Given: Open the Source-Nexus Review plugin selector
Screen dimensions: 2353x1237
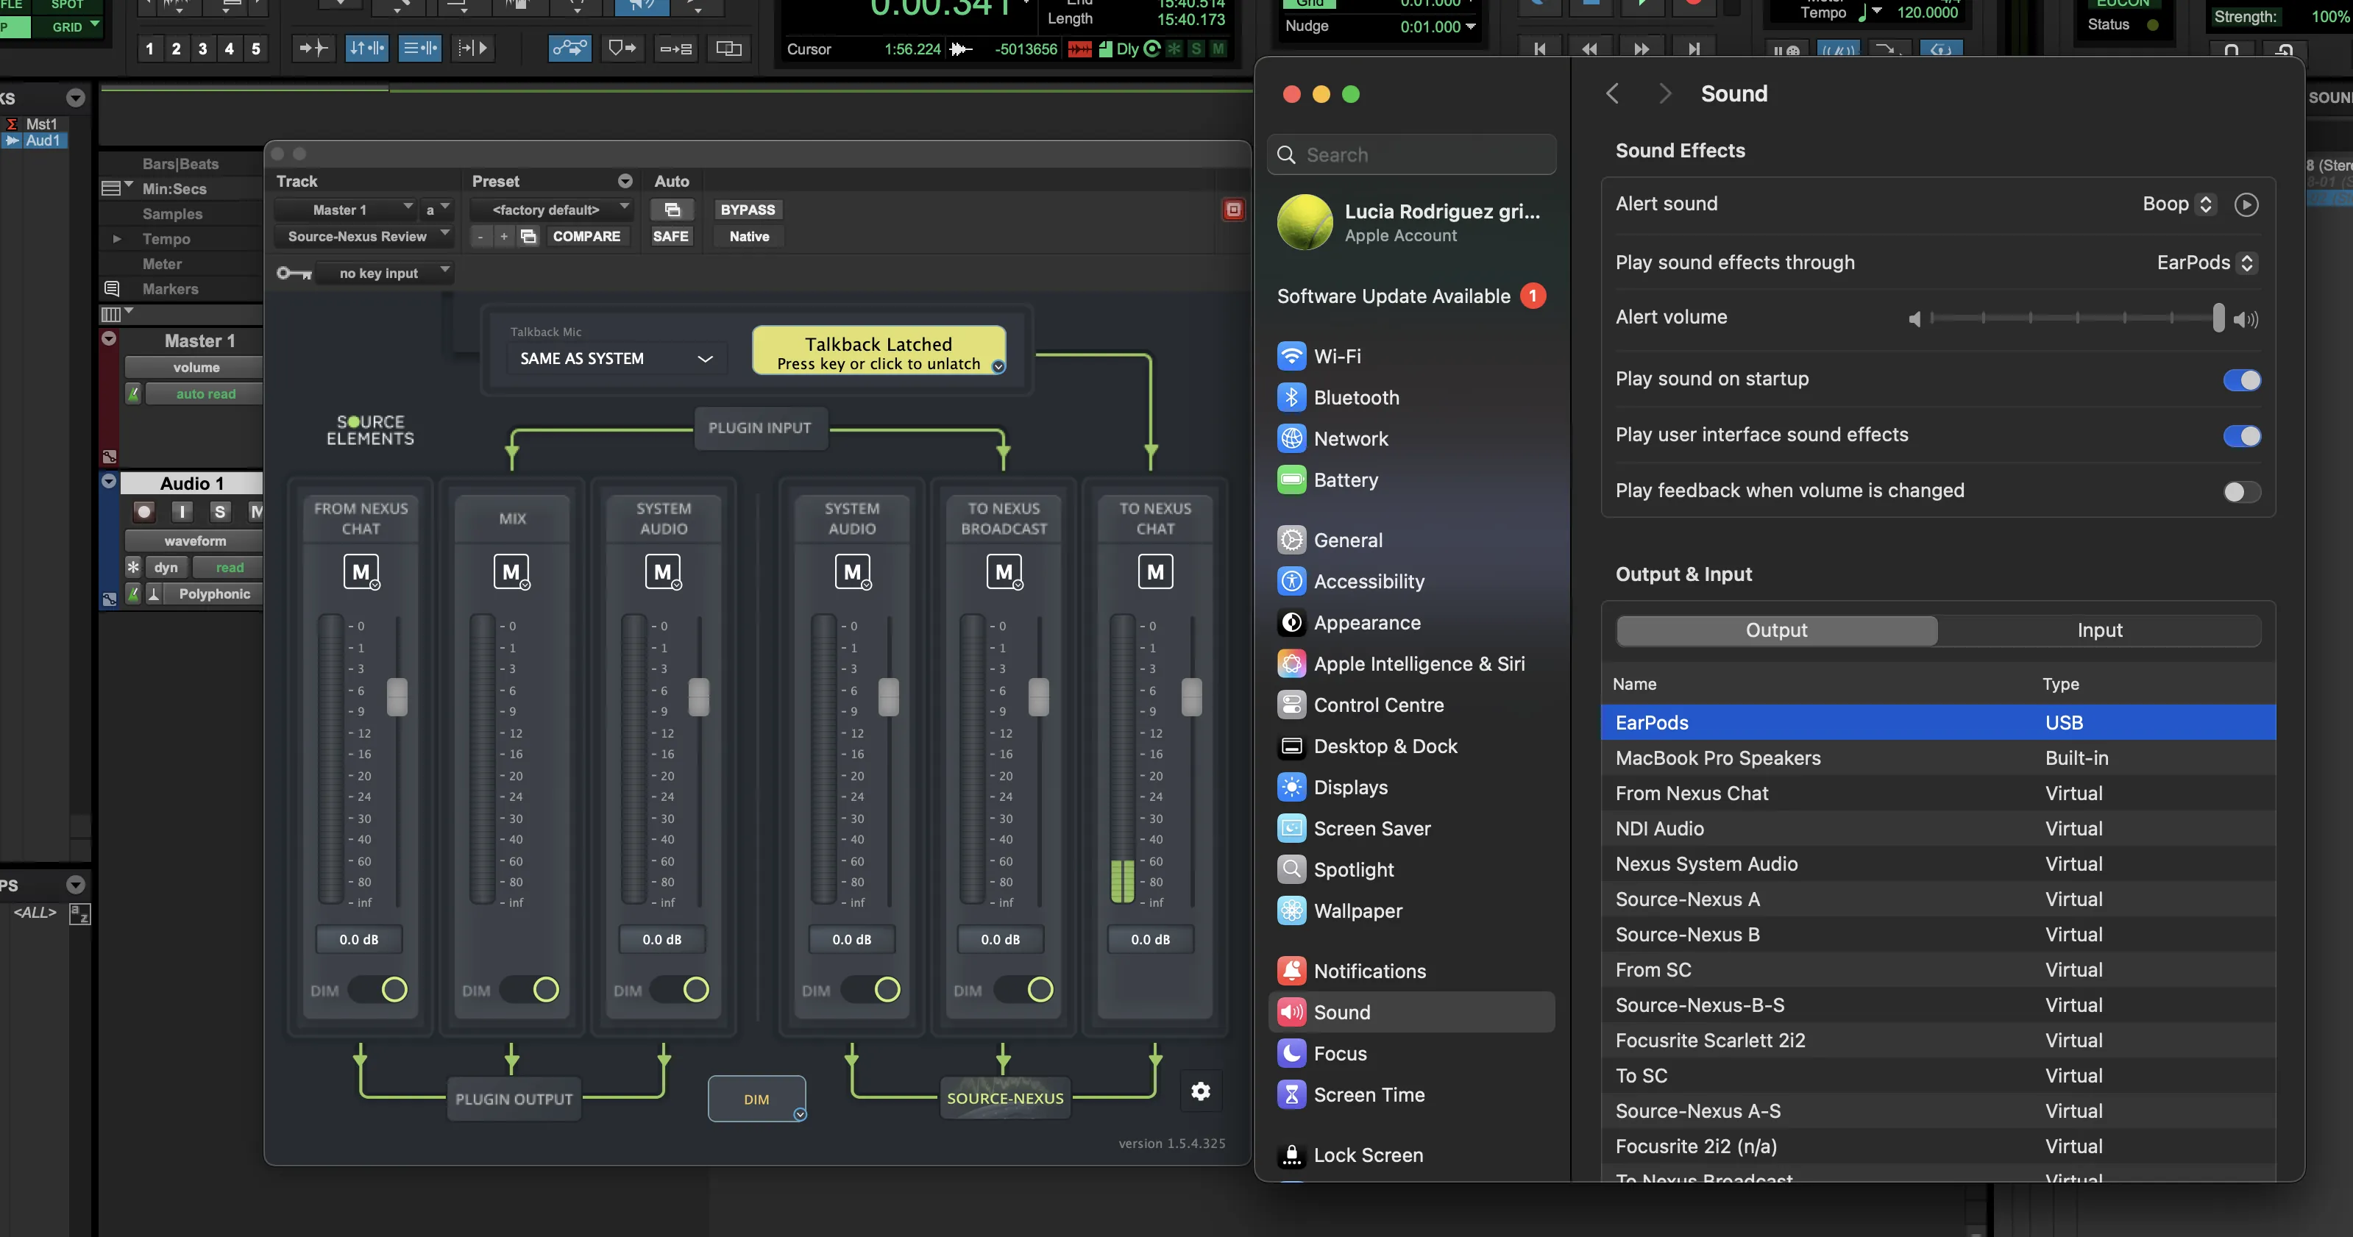Looking at the screenshot, I should pyautogui.click(x=363, y=237).
